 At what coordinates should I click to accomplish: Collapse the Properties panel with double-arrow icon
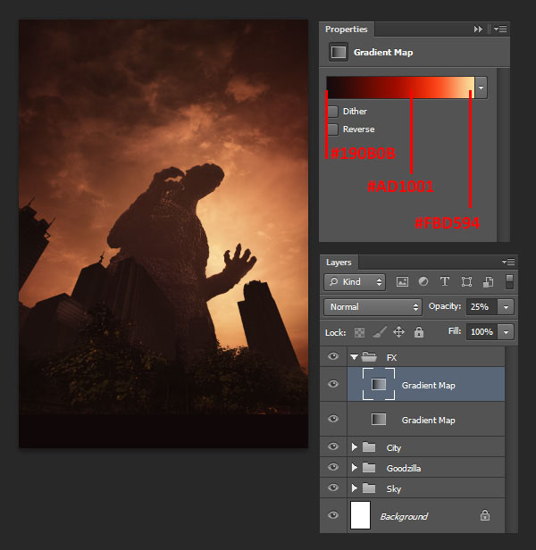point(478,29)
